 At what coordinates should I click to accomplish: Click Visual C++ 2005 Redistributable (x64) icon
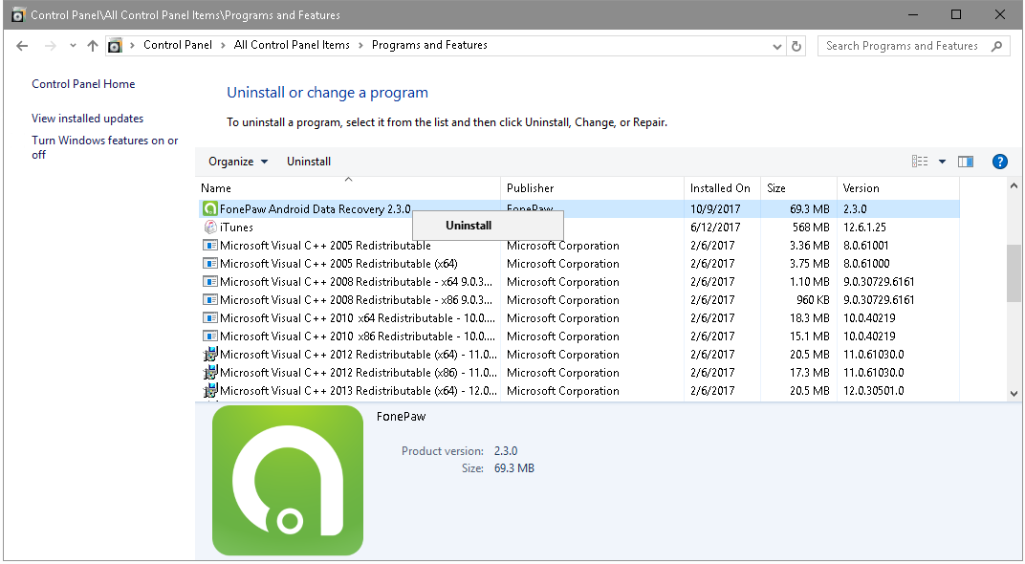(209, 264)
